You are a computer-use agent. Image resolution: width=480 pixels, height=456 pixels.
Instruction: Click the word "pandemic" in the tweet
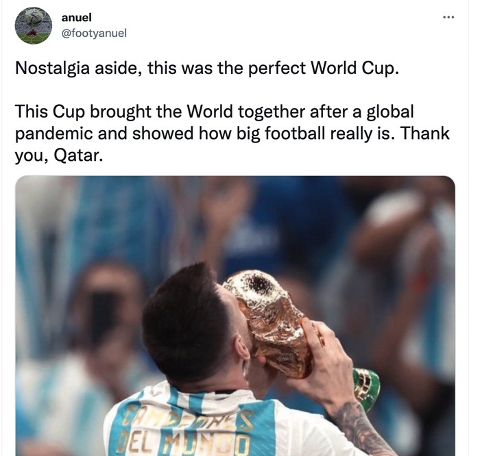point(57,133)
